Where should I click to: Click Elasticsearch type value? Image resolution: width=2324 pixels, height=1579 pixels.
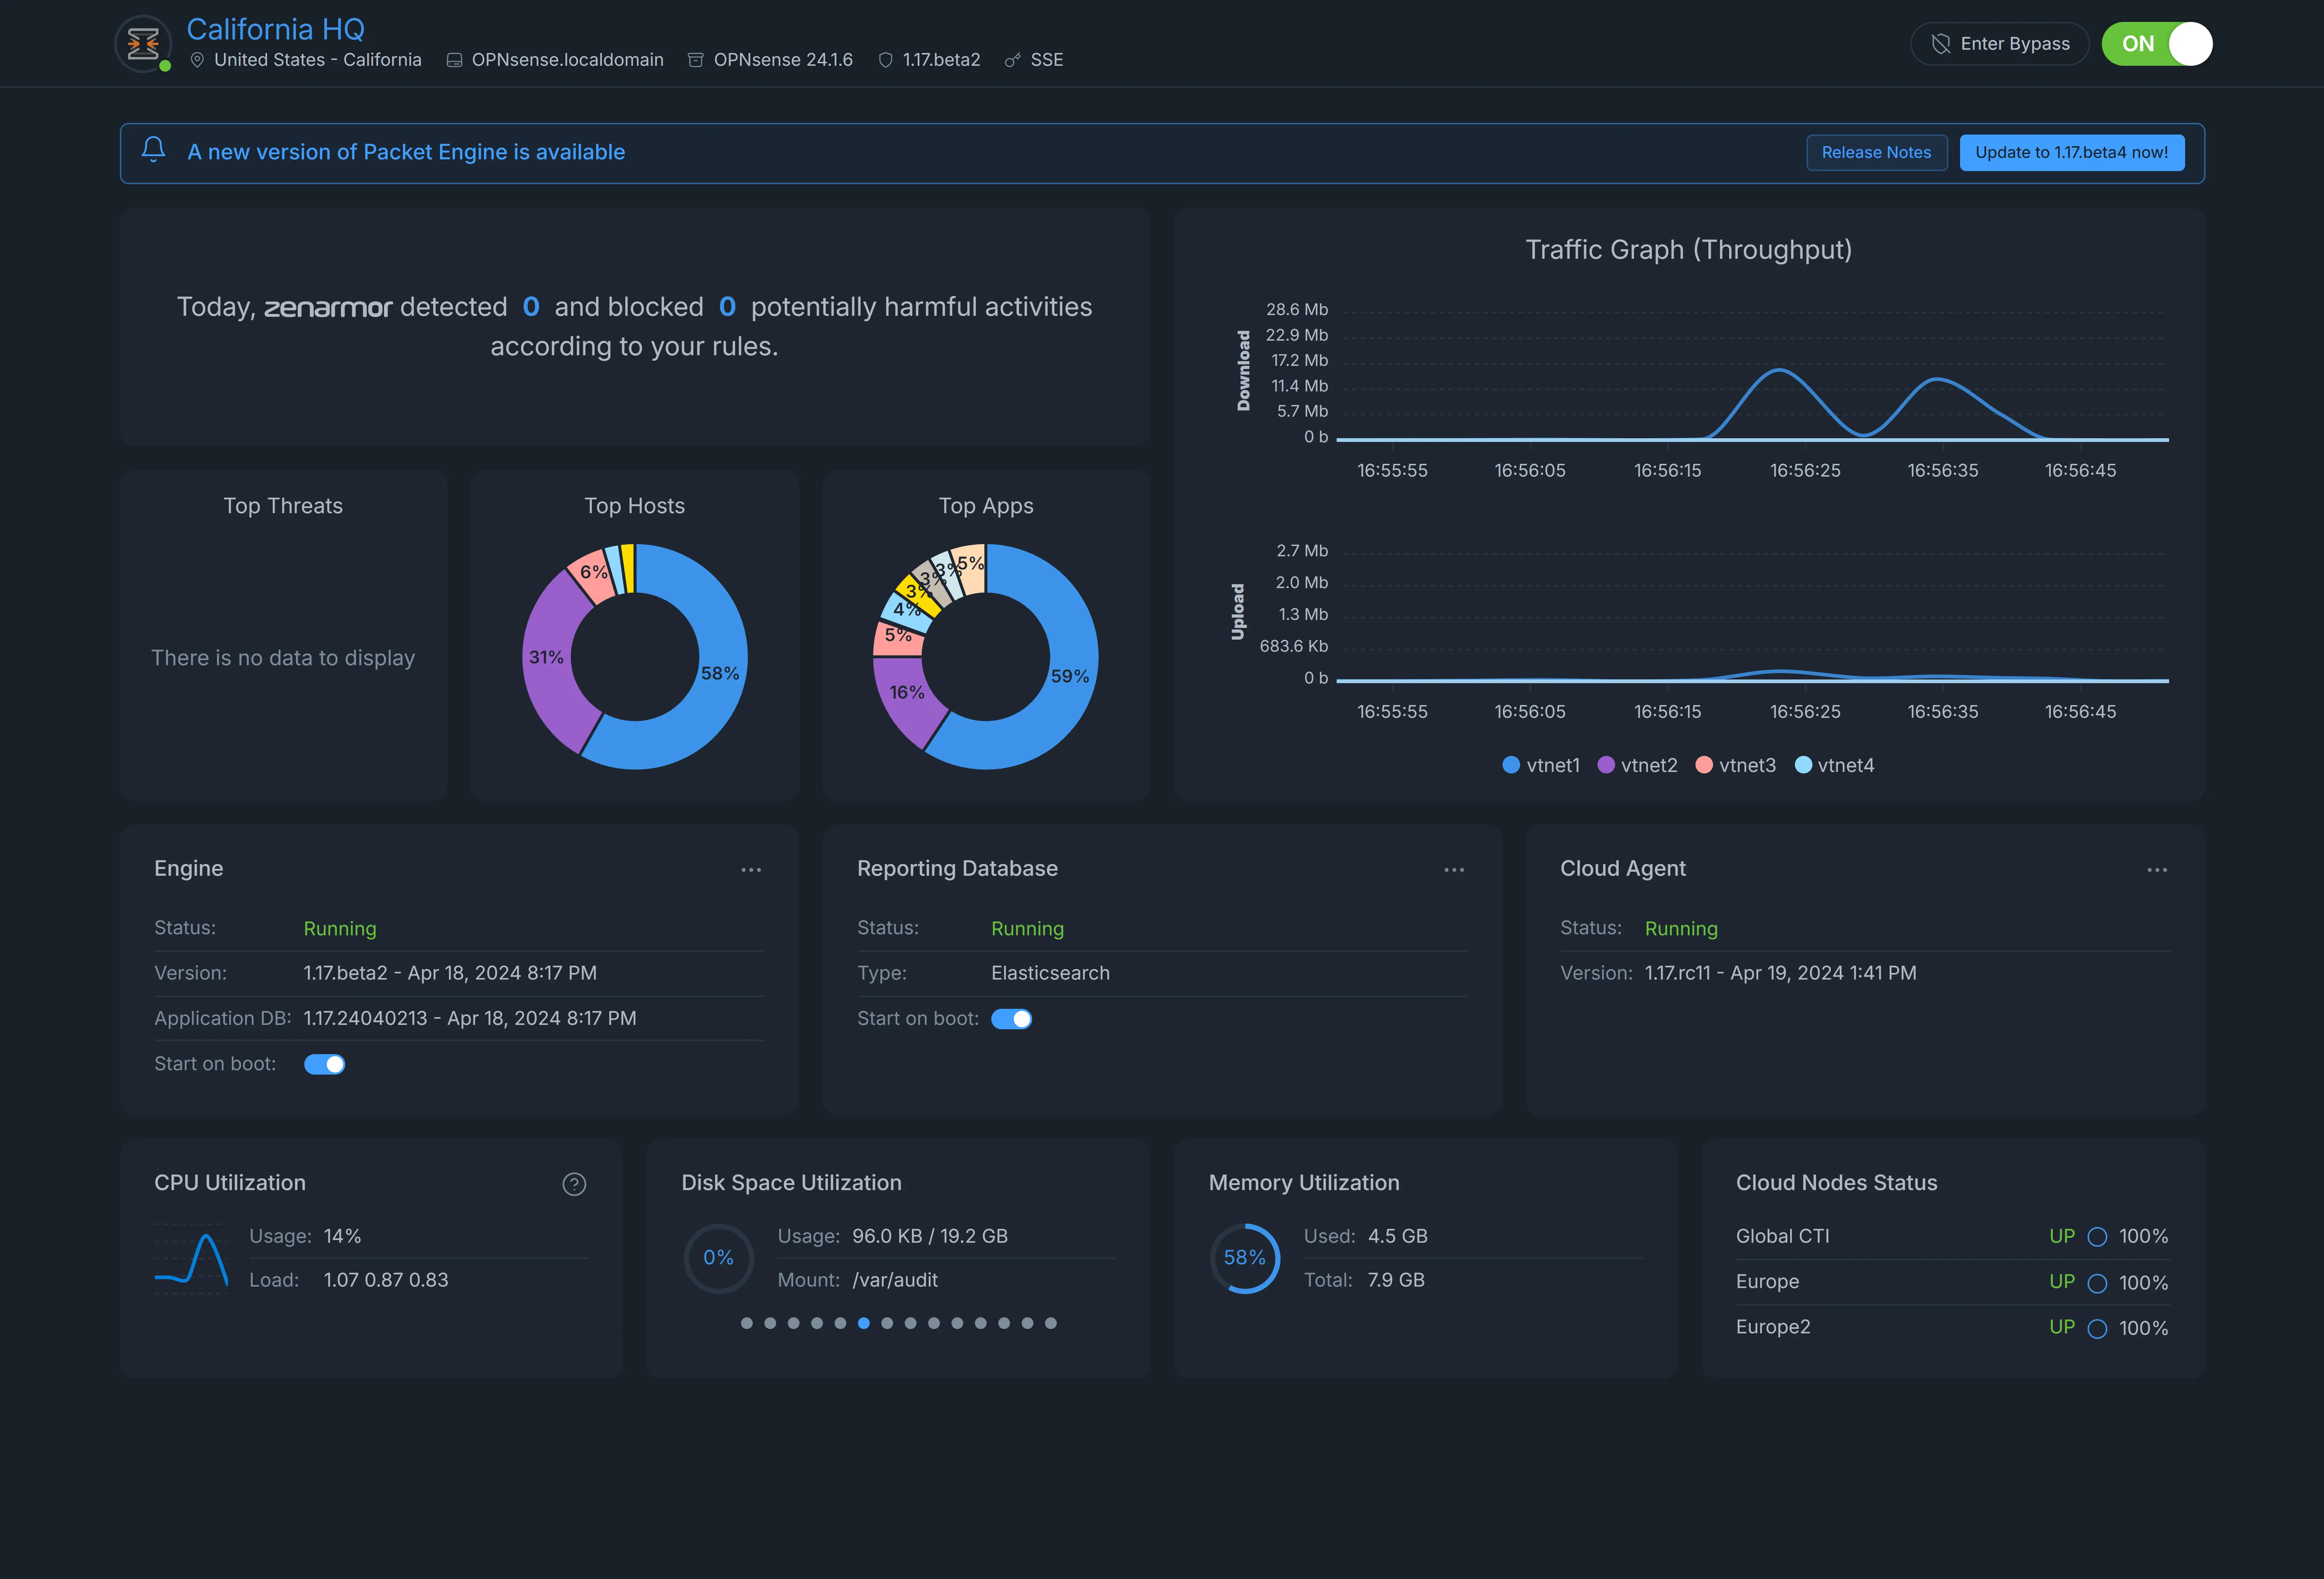1050,973
